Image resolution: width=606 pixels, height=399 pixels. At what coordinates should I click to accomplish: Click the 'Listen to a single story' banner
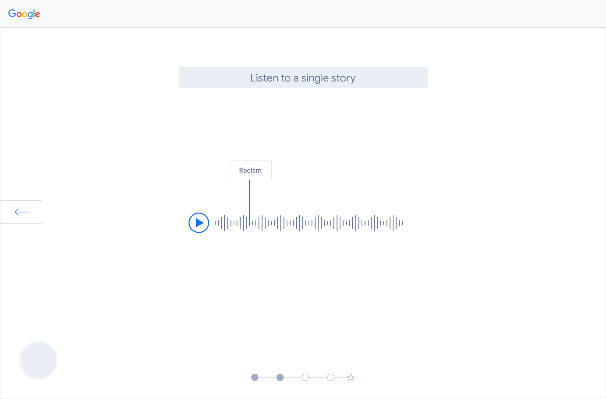tap(303, 78)
